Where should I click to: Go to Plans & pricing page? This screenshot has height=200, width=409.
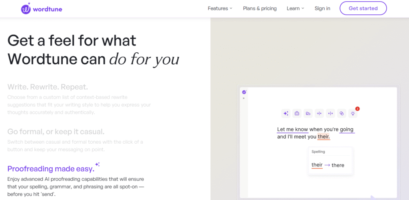click(260, 8)
